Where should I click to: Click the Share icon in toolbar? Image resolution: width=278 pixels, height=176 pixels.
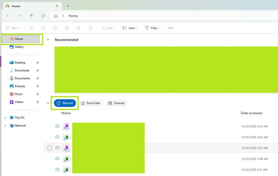pyautogui.click(x=79, y=28)
